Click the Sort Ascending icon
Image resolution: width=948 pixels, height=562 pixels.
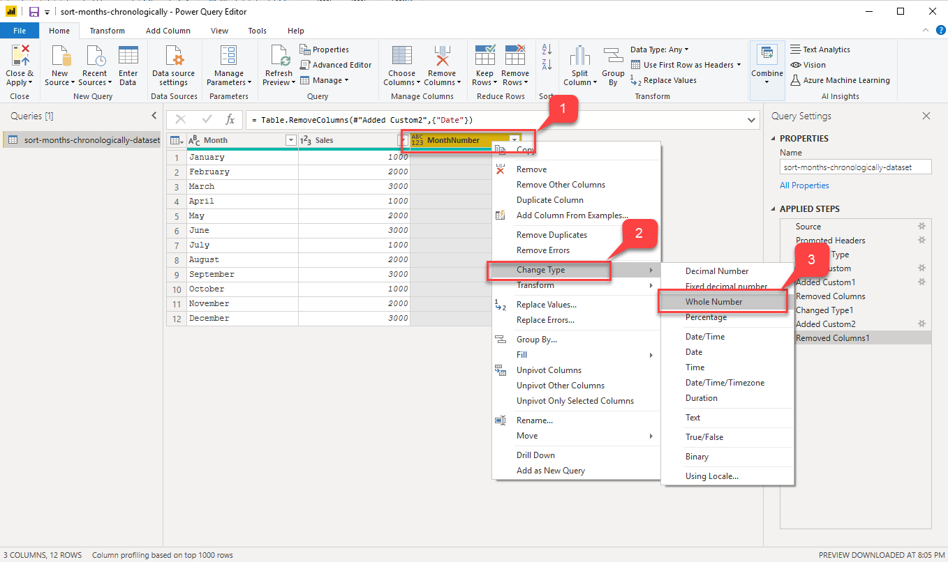[x=547, y=50]
